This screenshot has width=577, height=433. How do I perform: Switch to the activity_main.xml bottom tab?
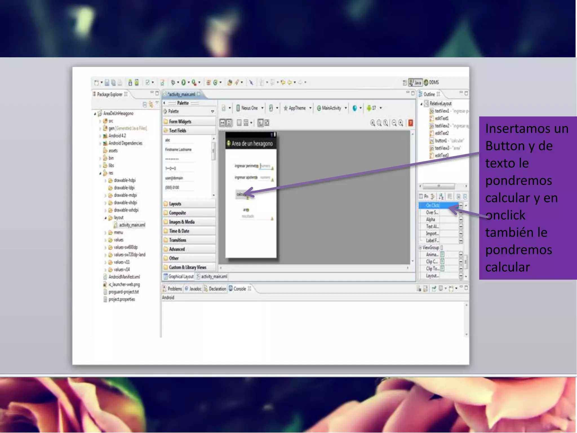(x=213, y=277)
